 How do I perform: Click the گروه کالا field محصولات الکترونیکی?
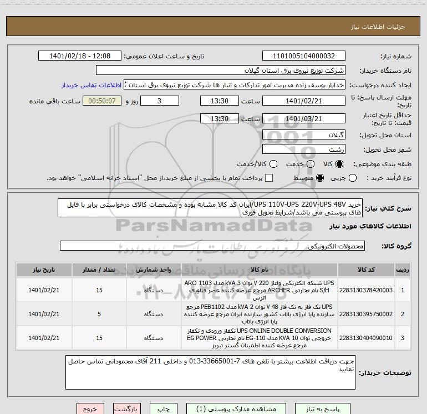coord(212,246)
